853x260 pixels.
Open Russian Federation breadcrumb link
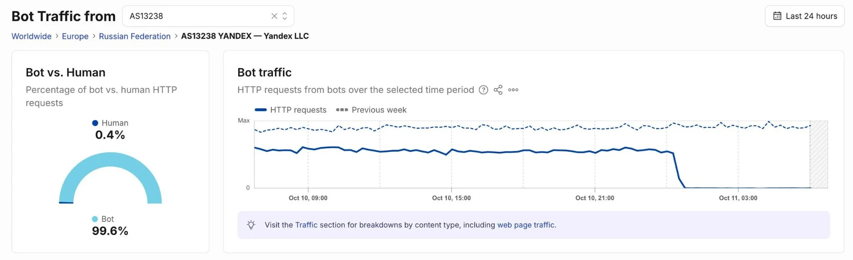tap(135, 36)
